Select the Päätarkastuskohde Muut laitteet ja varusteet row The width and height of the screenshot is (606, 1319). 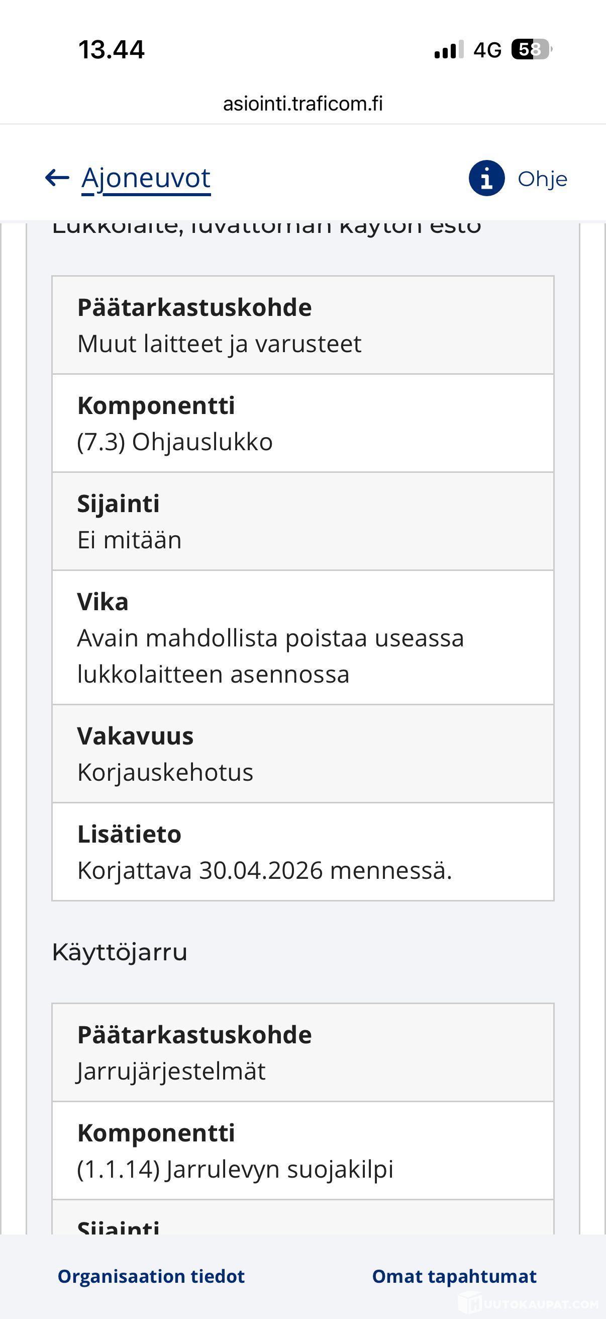click(302, 325)
